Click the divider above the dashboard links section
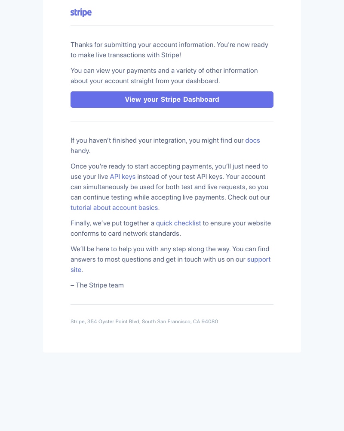Viewport: 344px width, 431px height. pyautogui.click(x=172, y=121)
